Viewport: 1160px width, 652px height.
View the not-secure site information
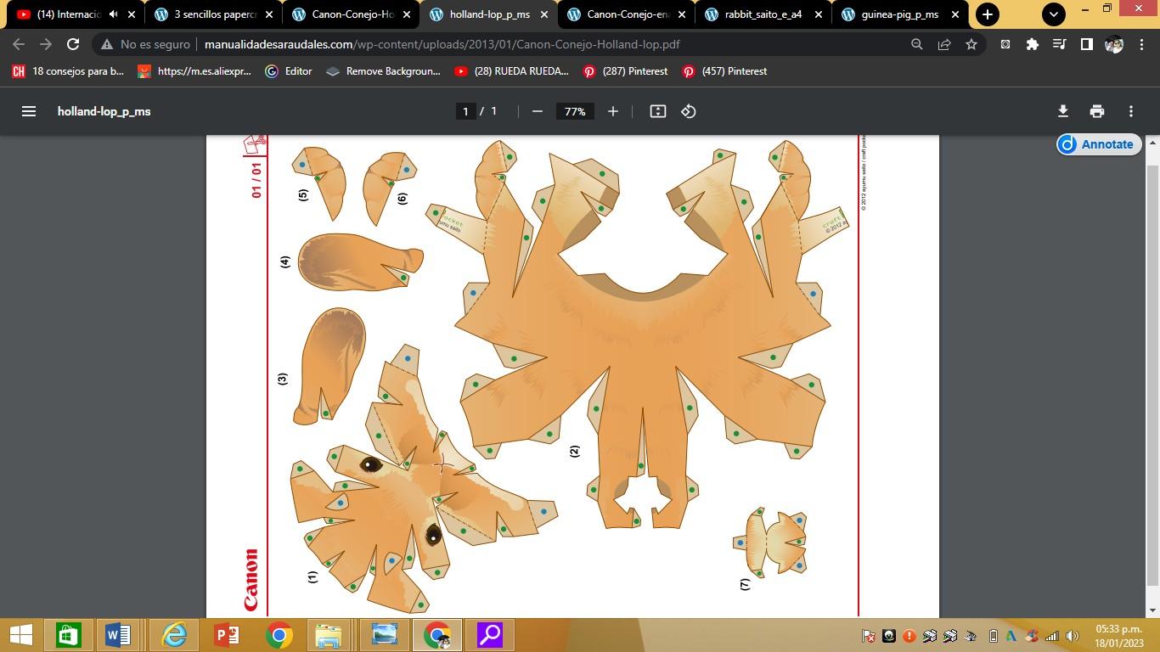145,44
